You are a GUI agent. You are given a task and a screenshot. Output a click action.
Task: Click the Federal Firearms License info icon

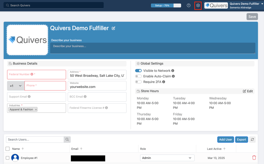pos(106,108)
